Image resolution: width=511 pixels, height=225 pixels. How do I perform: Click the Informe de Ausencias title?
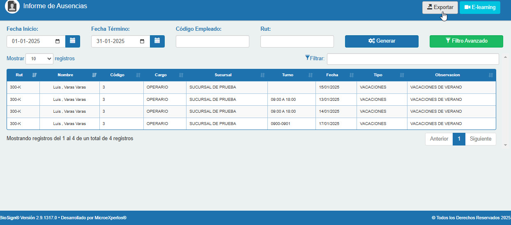click(x=55, y=6)
